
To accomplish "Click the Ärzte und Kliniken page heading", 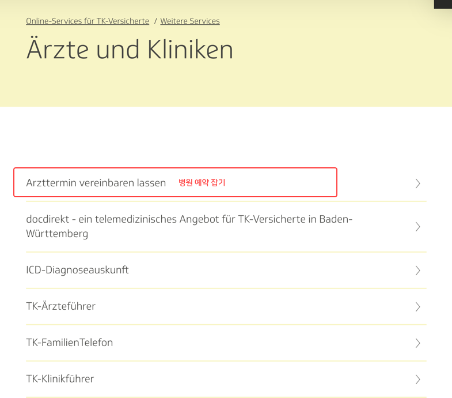I will pyautogui.click(x=130, y=49).
